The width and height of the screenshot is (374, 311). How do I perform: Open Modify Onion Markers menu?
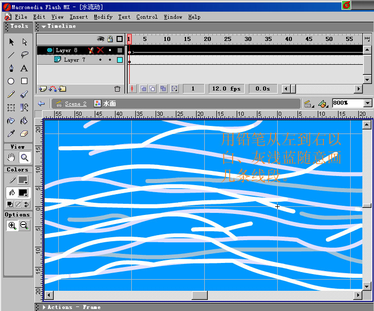coord(175,89)
